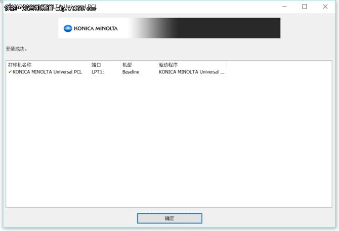339x231 pixels.
Task: Close the installer window
Action: (x=325, y=7)
